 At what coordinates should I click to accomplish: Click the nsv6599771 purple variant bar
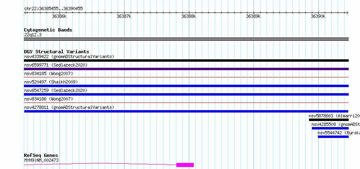click(x=186, y=69)
